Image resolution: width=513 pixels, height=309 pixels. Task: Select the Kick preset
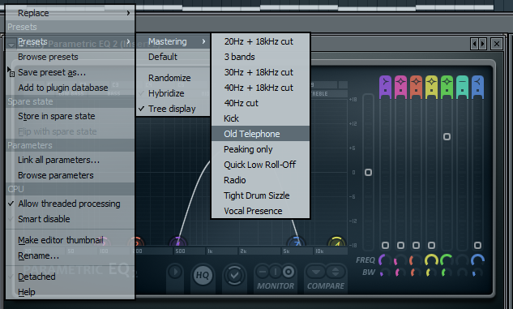click(x=260, y=118)
